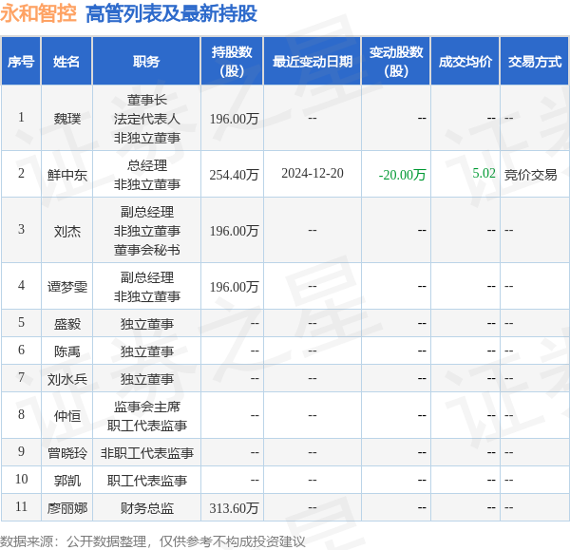Click the serial number 1 cell
Screen dimensions: 570x550
pyautogui.click(x=22, y=117)
